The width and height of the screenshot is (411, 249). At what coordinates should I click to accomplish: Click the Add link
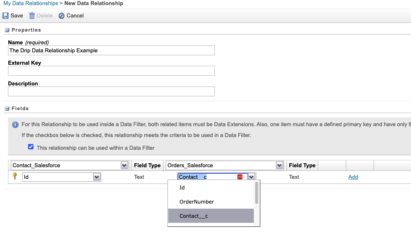click(x=353, y=177)
